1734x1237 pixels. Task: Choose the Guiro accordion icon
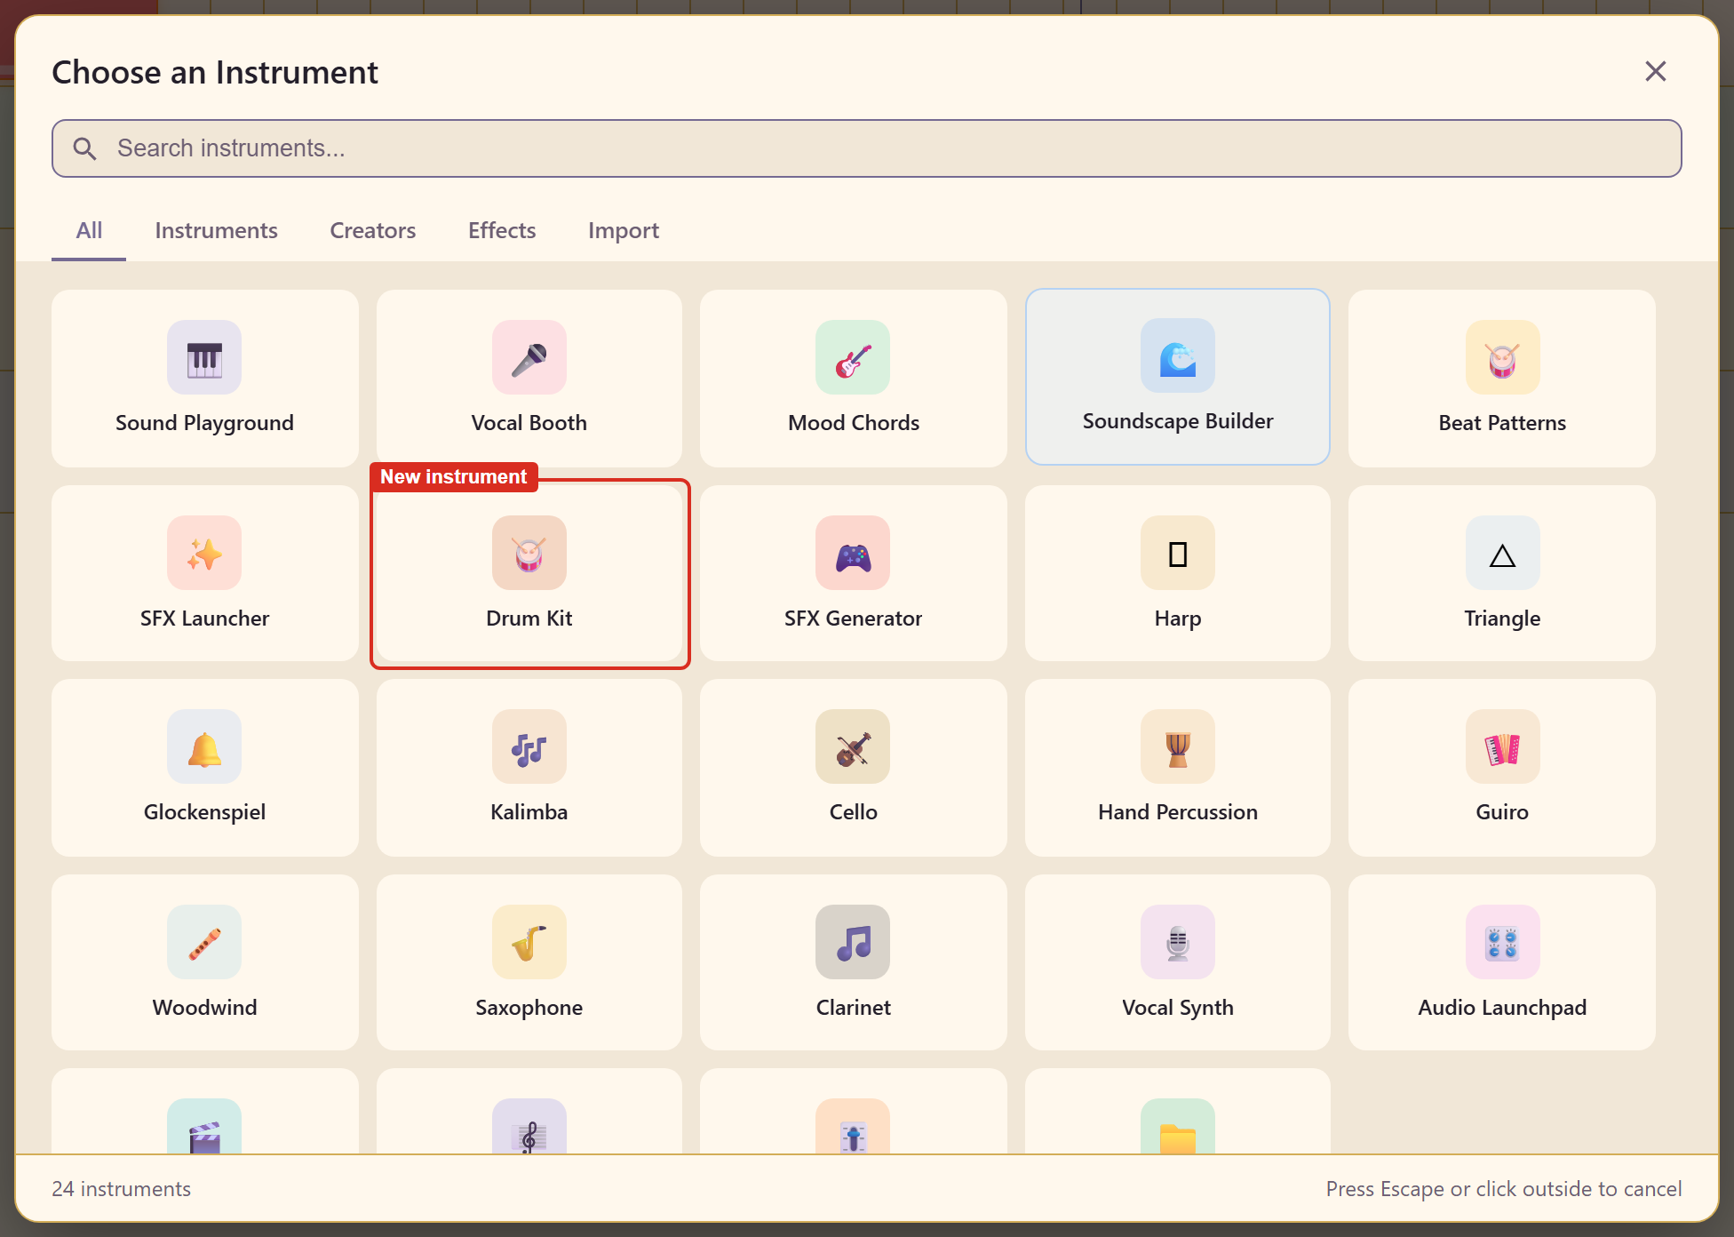tap(1503, 746)
